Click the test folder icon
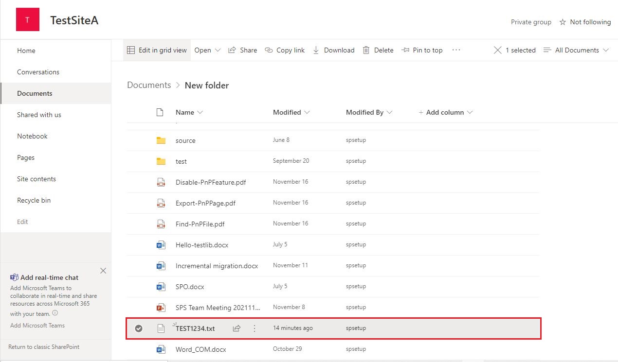The height and width of the screenshot is (362, 618). tap(161, 161)
